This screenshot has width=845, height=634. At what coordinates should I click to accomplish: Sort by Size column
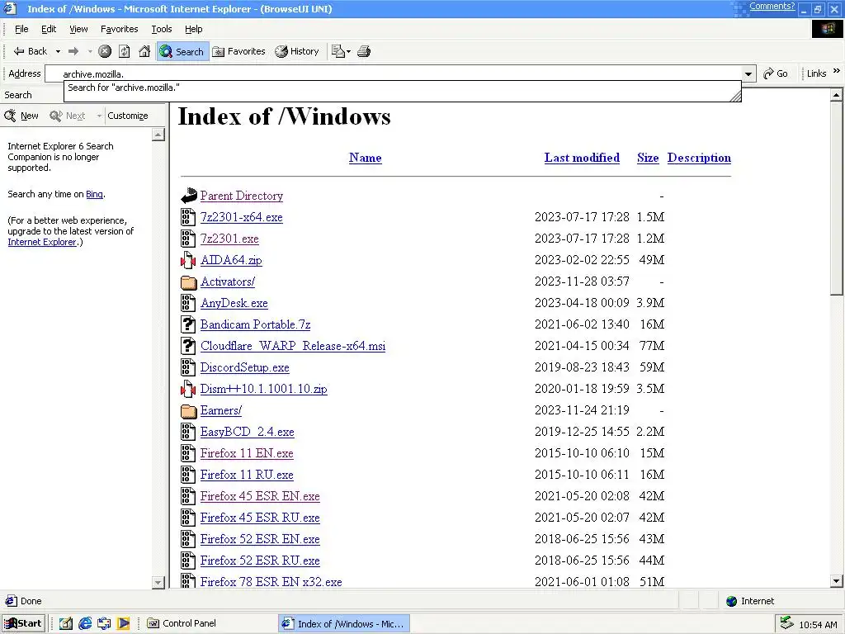click(647, 158)
